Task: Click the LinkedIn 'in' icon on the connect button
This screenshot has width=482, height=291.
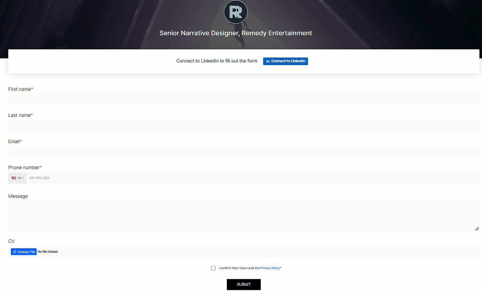Action: point(268,61)
